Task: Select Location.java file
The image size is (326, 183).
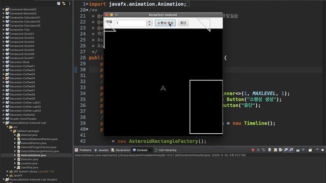Action: pyautogui.click(x=29, y=164)
